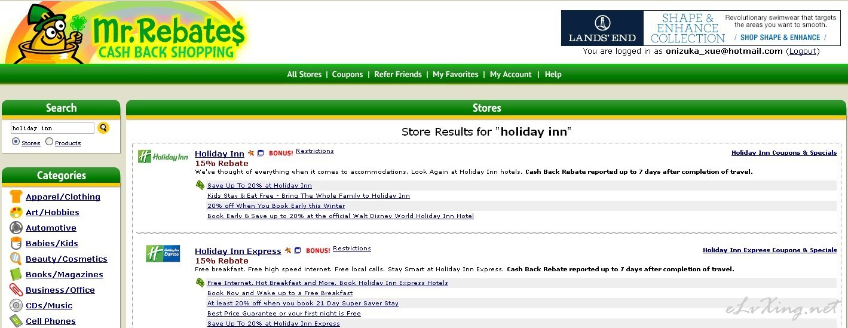Click the Logout link
This screenshot has width=848, height=328.
tap(803, 51)
